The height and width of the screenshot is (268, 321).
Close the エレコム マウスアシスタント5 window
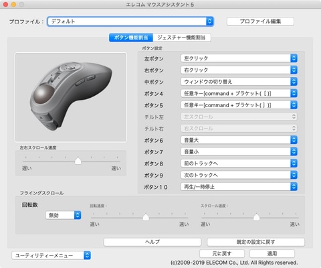coord(5,5)
